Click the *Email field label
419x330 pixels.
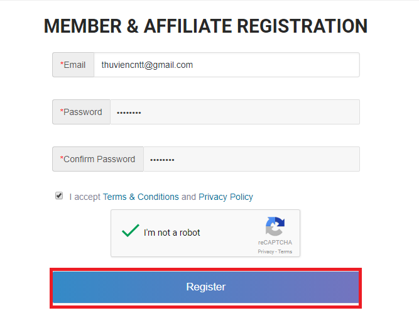(x=73, y=65)
